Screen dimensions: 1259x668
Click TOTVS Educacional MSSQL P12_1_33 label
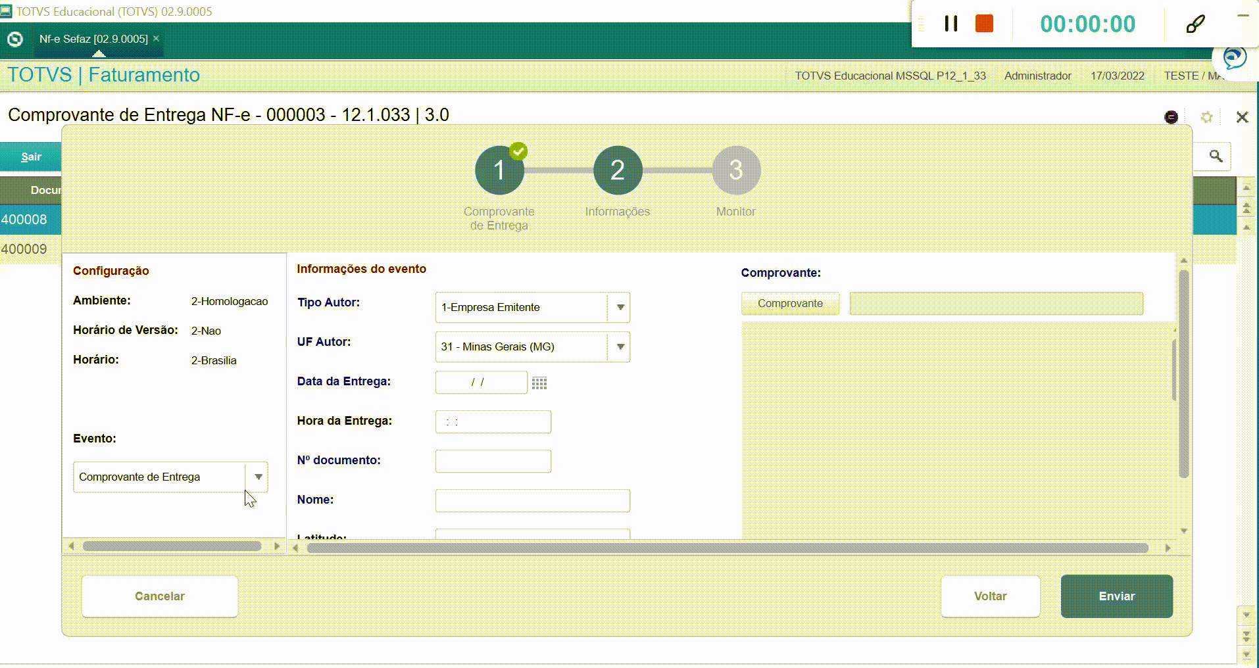click(890, 76)
